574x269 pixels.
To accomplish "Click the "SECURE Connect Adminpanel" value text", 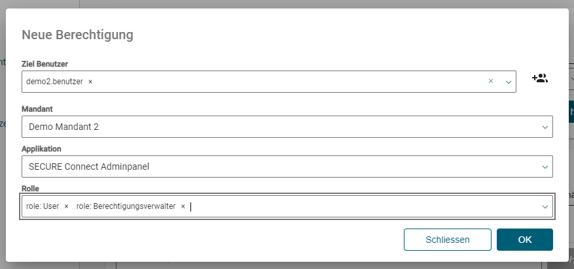I will click(89, 166).
